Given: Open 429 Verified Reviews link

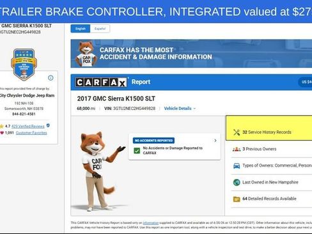Looking at the screenshot, I should 28,126.
